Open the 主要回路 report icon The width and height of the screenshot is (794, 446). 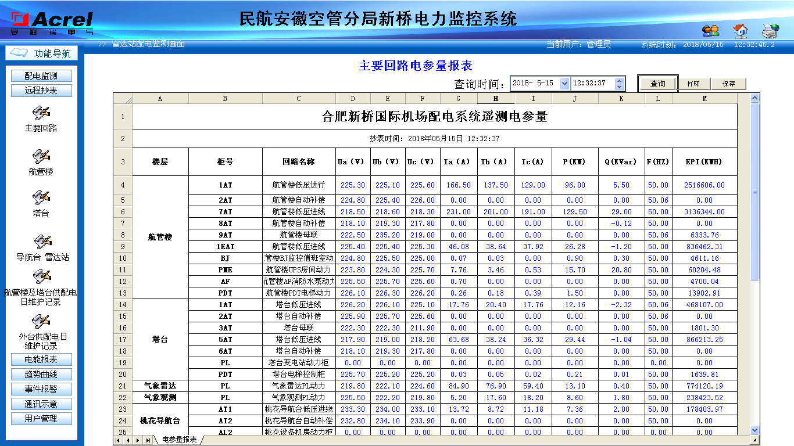tap(41, 112)
